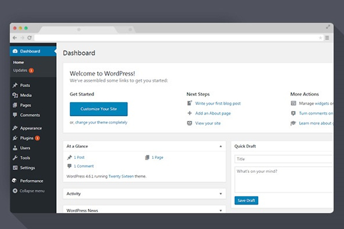The height and width of the screenshot is (229, 344).
Task: Click the Manage widgets icon
Action: 293,103
